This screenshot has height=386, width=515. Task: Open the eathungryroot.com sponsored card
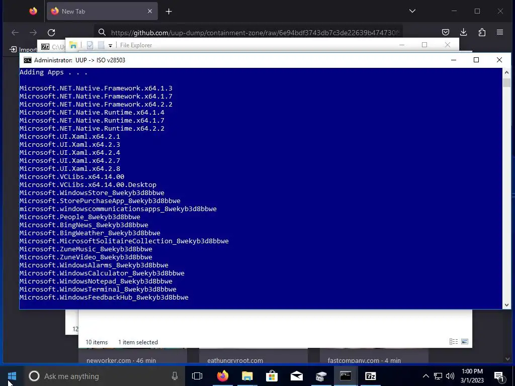[x=253, y=356]
